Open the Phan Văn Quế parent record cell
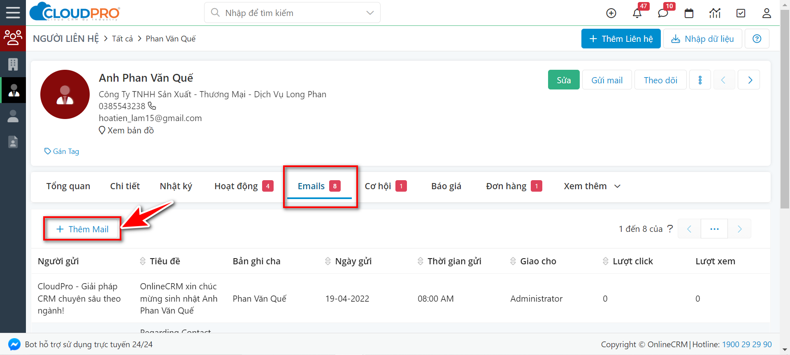 coord(259,299)
